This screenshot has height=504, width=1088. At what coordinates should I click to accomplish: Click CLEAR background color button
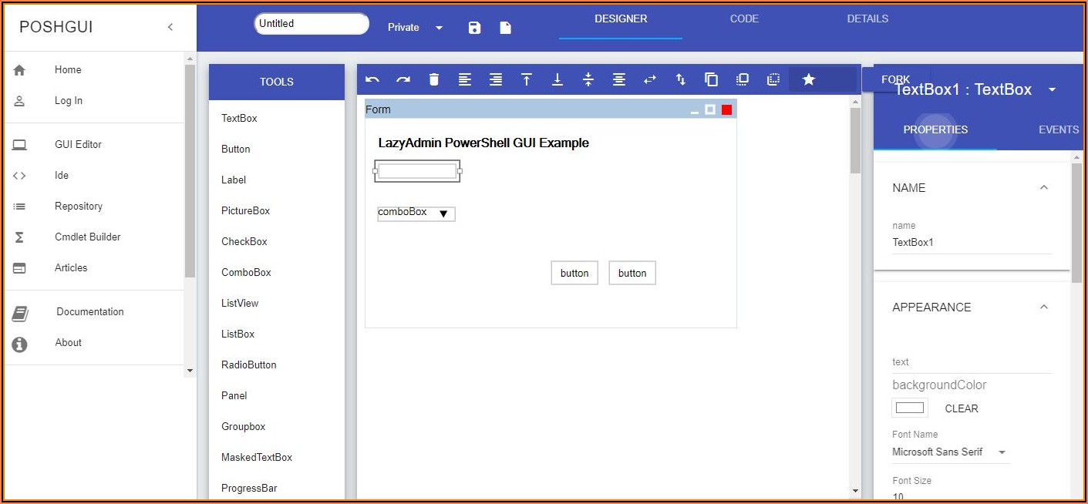pyautogui.click(x=961, y=409)
